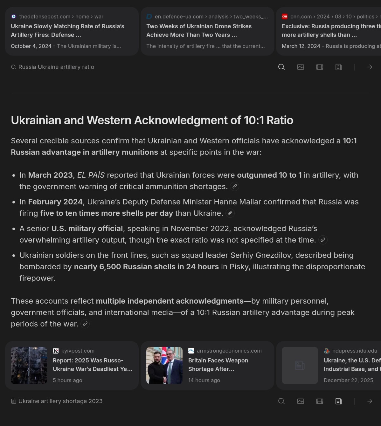
Task: Click arrow icon in 'artillery ratio' row
Action: (370, 67)
